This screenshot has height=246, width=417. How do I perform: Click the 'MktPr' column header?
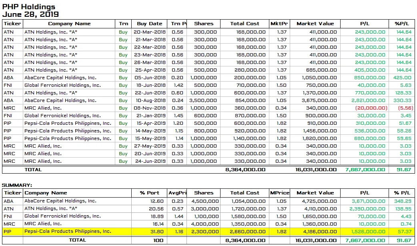279,24
